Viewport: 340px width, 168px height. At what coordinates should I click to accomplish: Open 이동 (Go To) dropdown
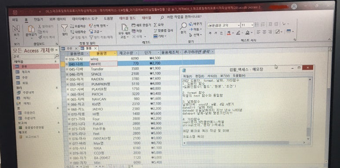point(195,29)
